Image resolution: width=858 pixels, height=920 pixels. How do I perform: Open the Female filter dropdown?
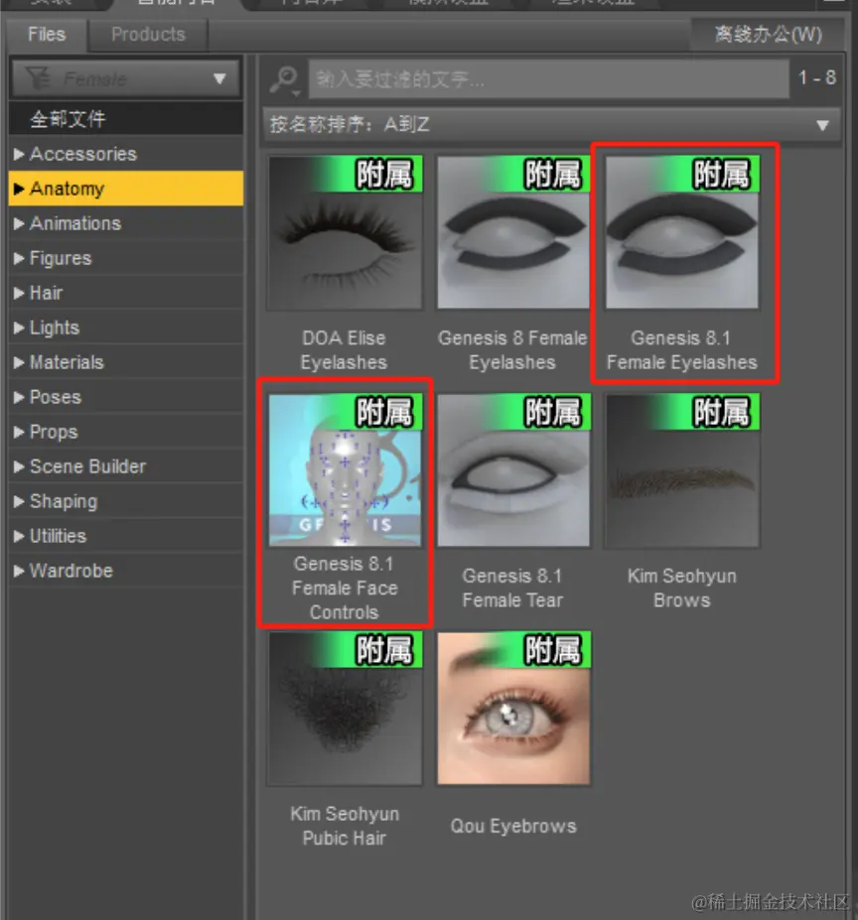[x=126, y=78]
